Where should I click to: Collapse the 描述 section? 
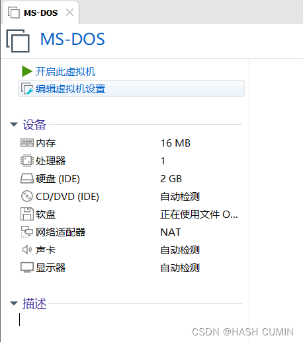[x=14, y=303]
